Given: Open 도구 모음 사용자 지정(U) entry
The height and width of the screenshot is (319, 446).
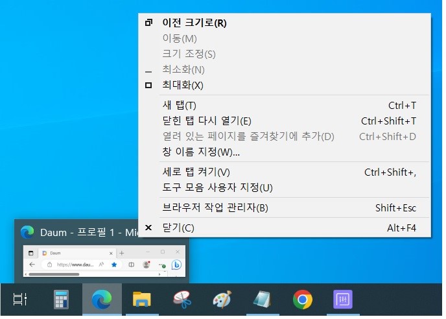Looking at the screenshot, I should pyautogui.click(x=285, y=187).
